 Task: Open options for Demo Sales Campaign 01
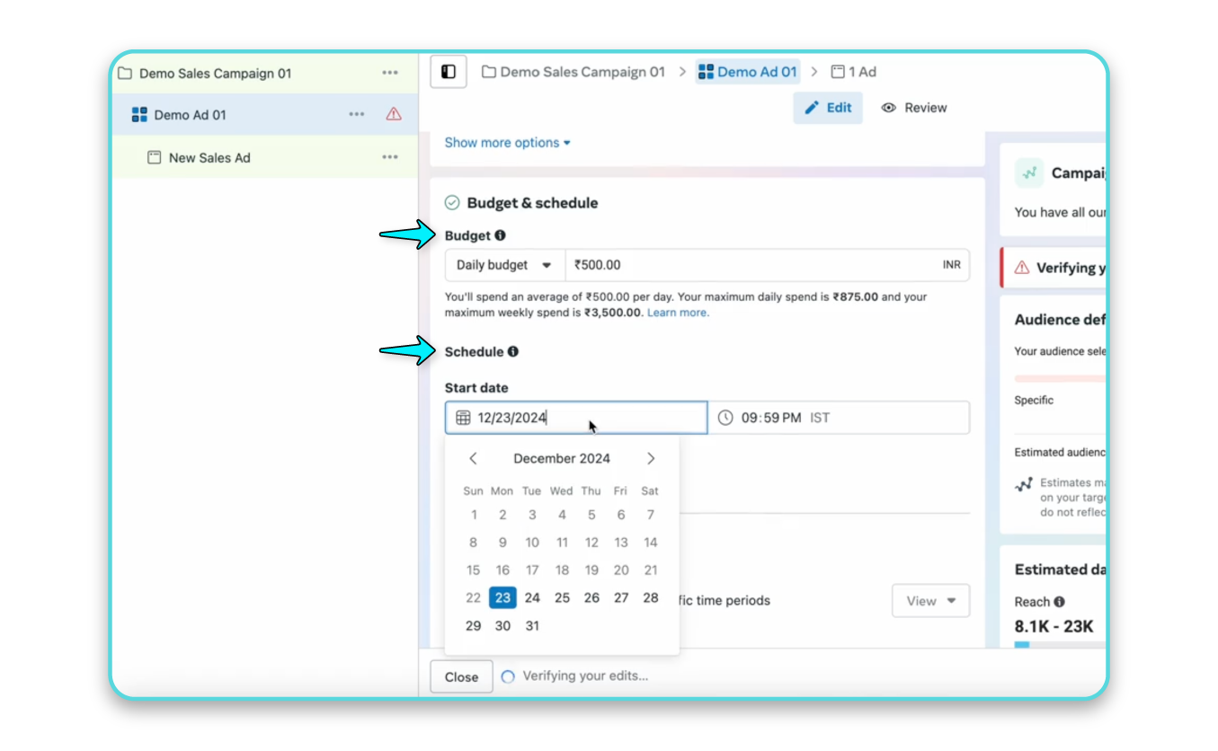click(389, 74)
